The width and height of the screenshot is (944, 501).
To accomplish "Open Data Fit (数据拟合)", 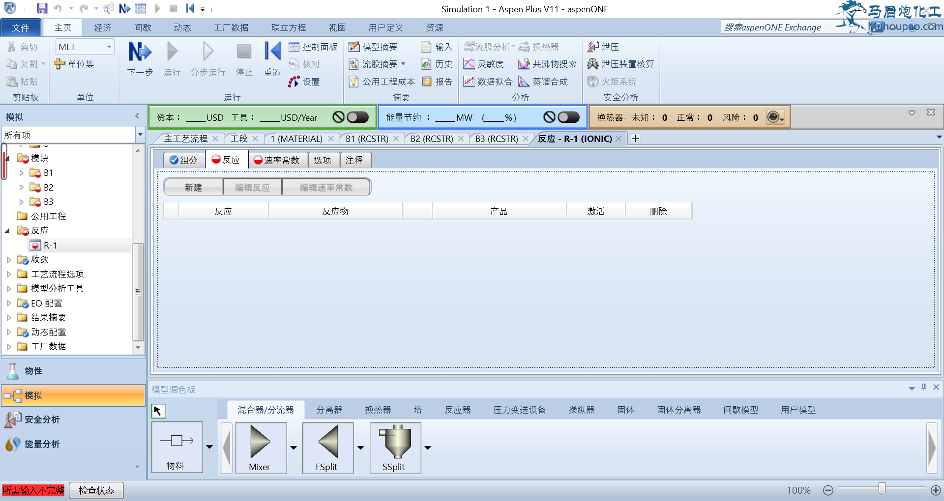I will point(488,82).
